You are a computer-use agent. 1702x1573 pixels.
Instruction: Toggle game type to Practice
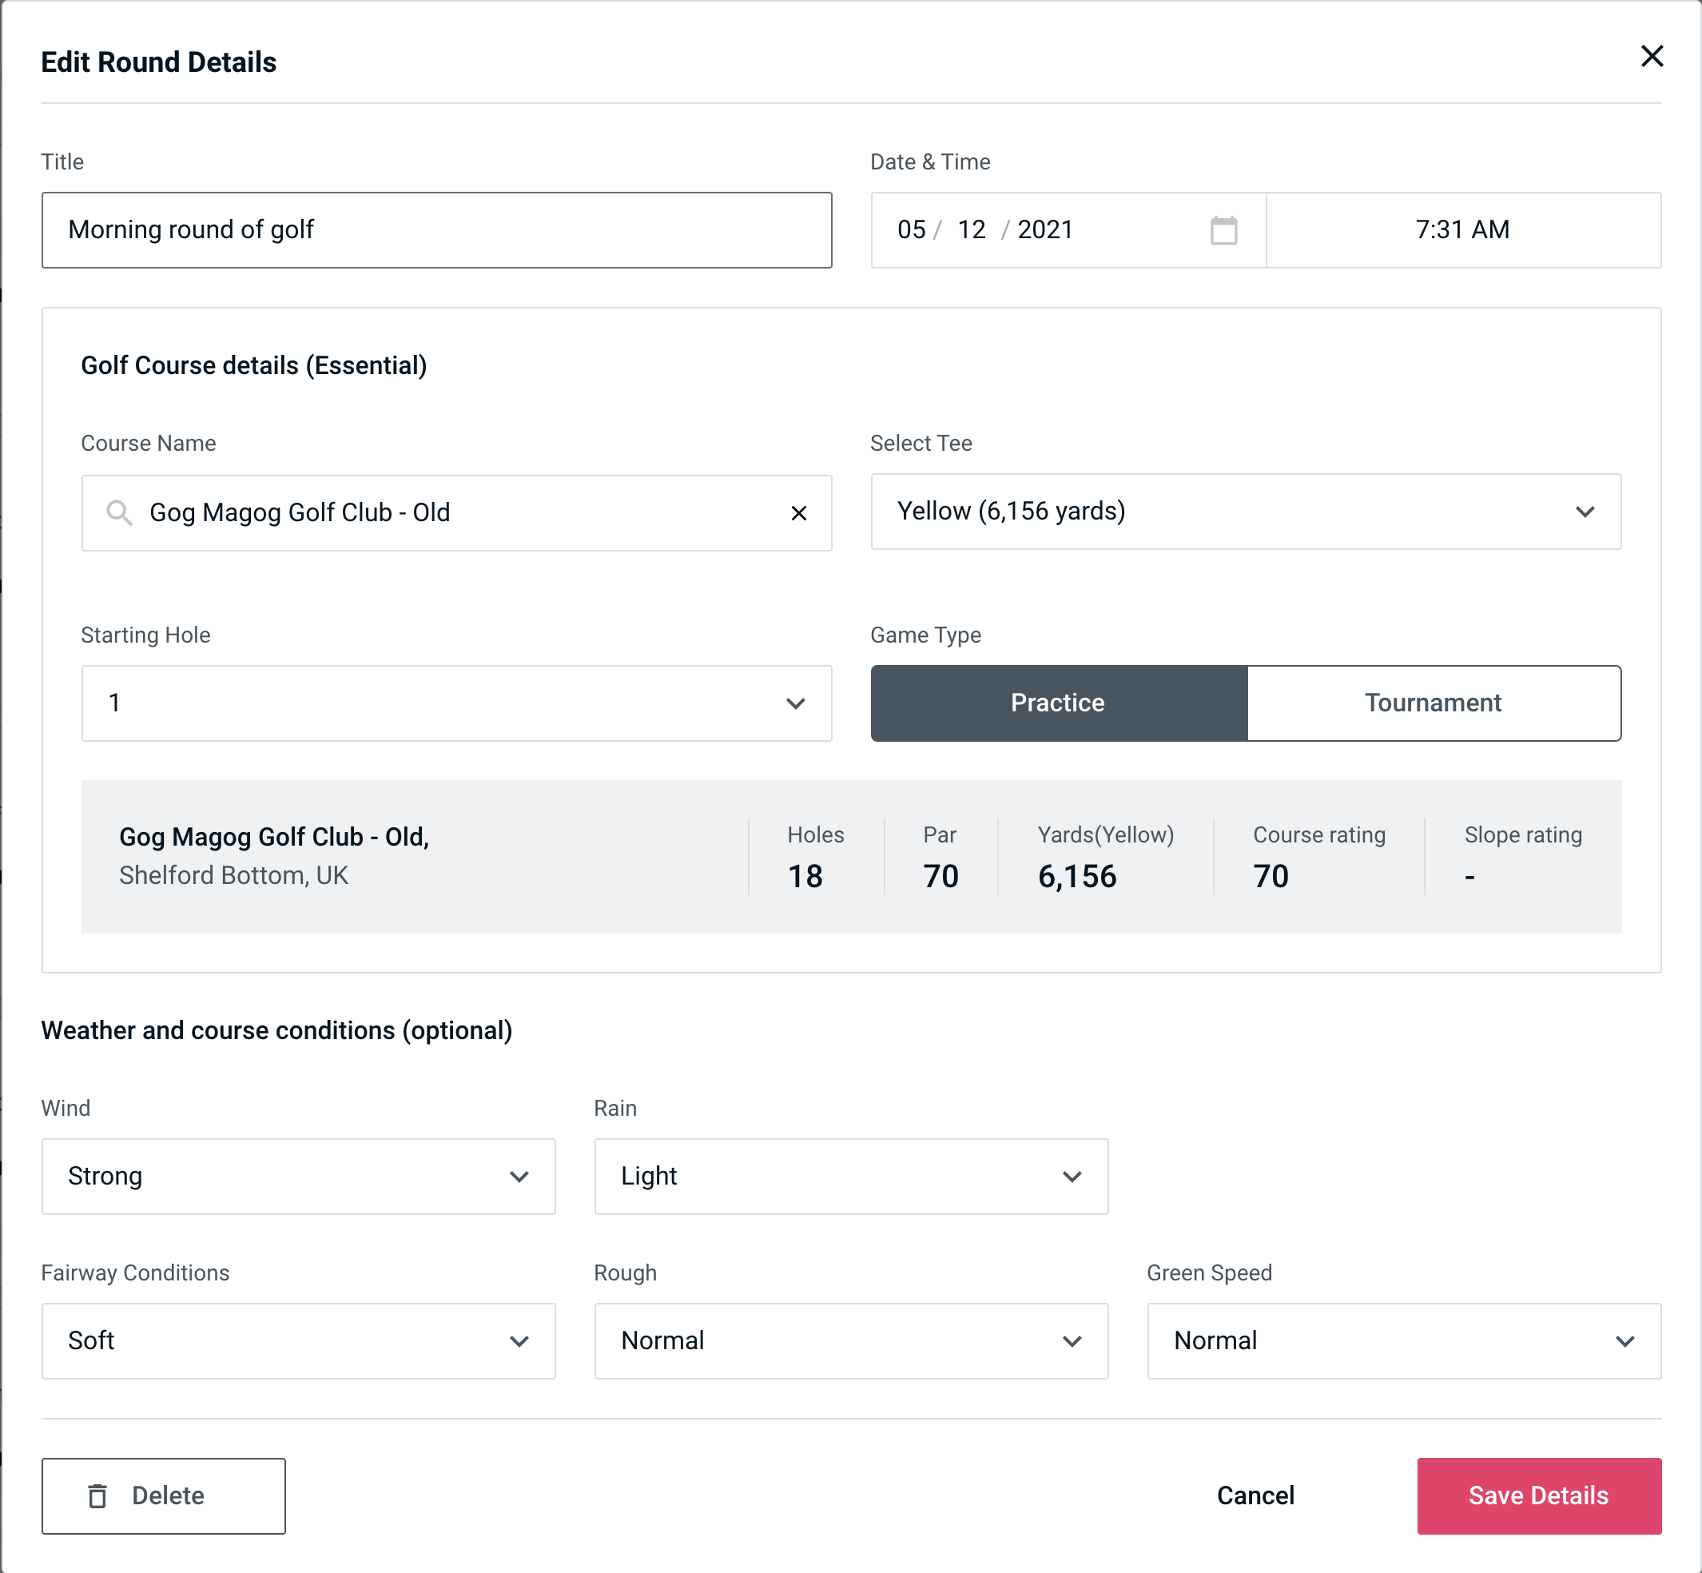point(1059,703)
